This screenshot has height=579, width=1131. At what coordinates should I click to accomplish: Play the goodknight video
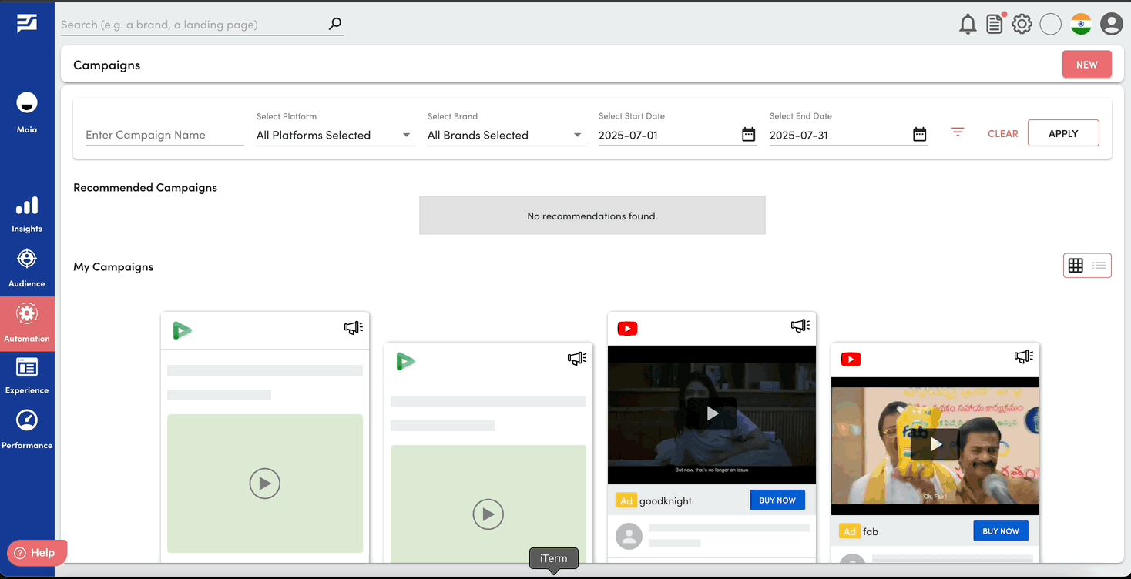(x=712, y=414)
